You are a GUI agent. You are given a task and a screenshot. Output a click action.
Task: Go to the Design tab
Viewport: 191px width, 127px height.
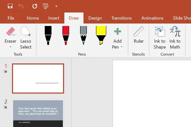pos(95,18)
